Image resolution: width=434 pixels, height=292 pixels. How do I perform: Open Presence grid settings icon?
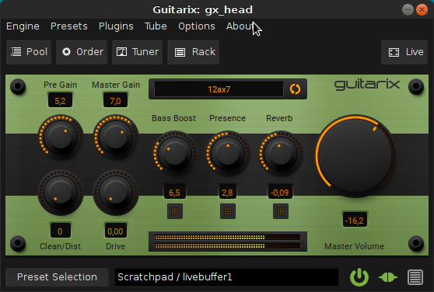228,211
